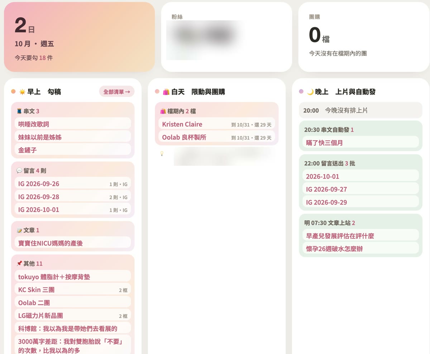
Task: Open the 金縫子 thread item
Action: pos(73,150)
